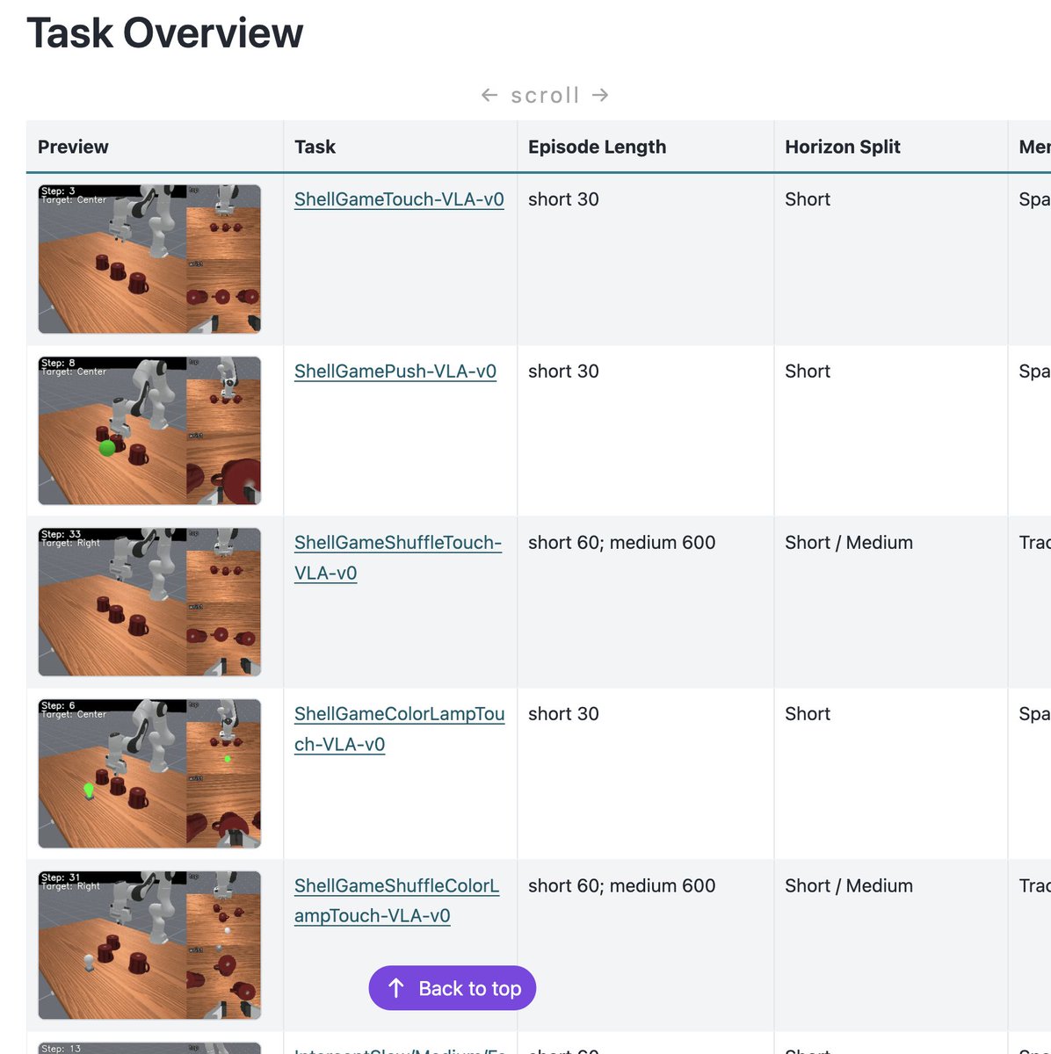Click 'Short' horizon split in ShellGameColorLampTouch row
Viewport: 1051px width, 1054px height.
tap(808, 714)
